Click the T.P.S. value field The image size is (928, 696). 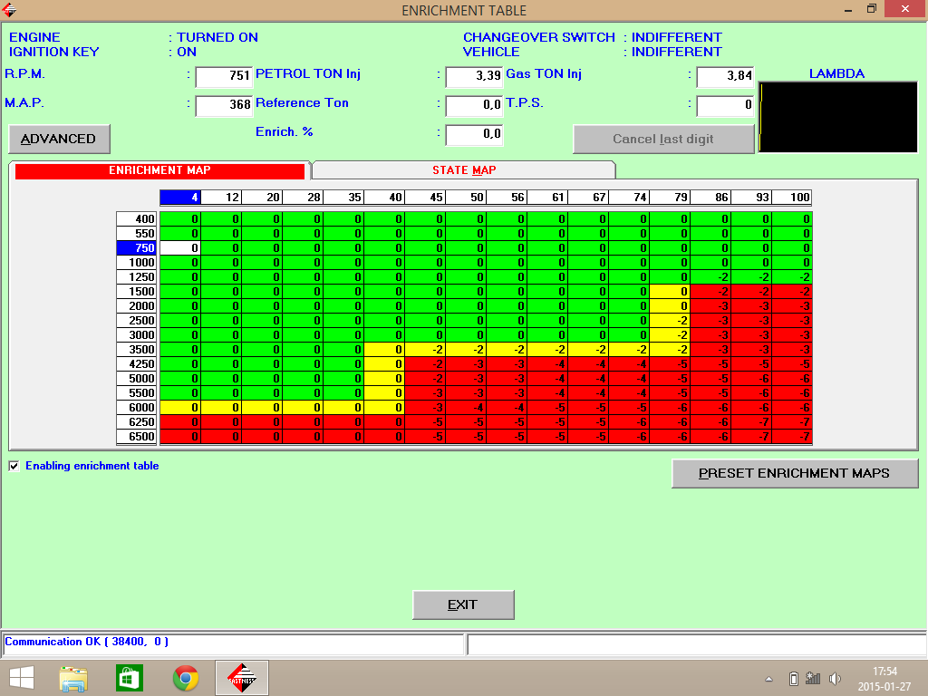[x=725, y=105]
